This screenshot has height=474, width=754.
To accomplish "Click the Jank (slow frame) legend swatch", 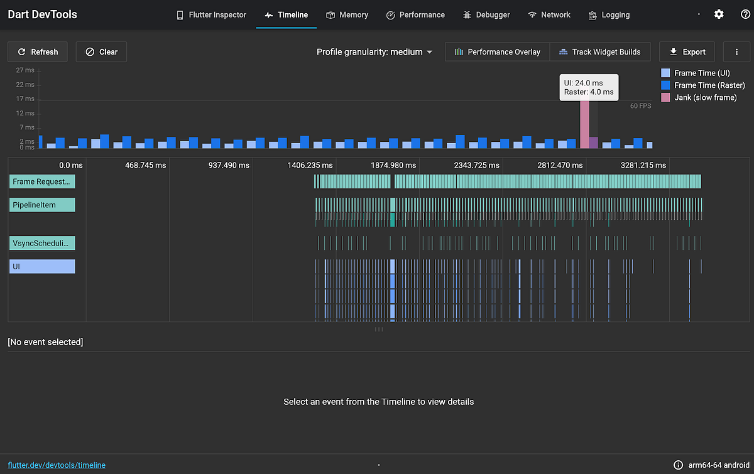I will tap(665, 97).
